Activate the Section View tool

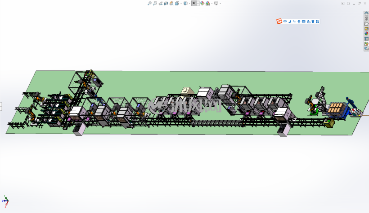166,3
